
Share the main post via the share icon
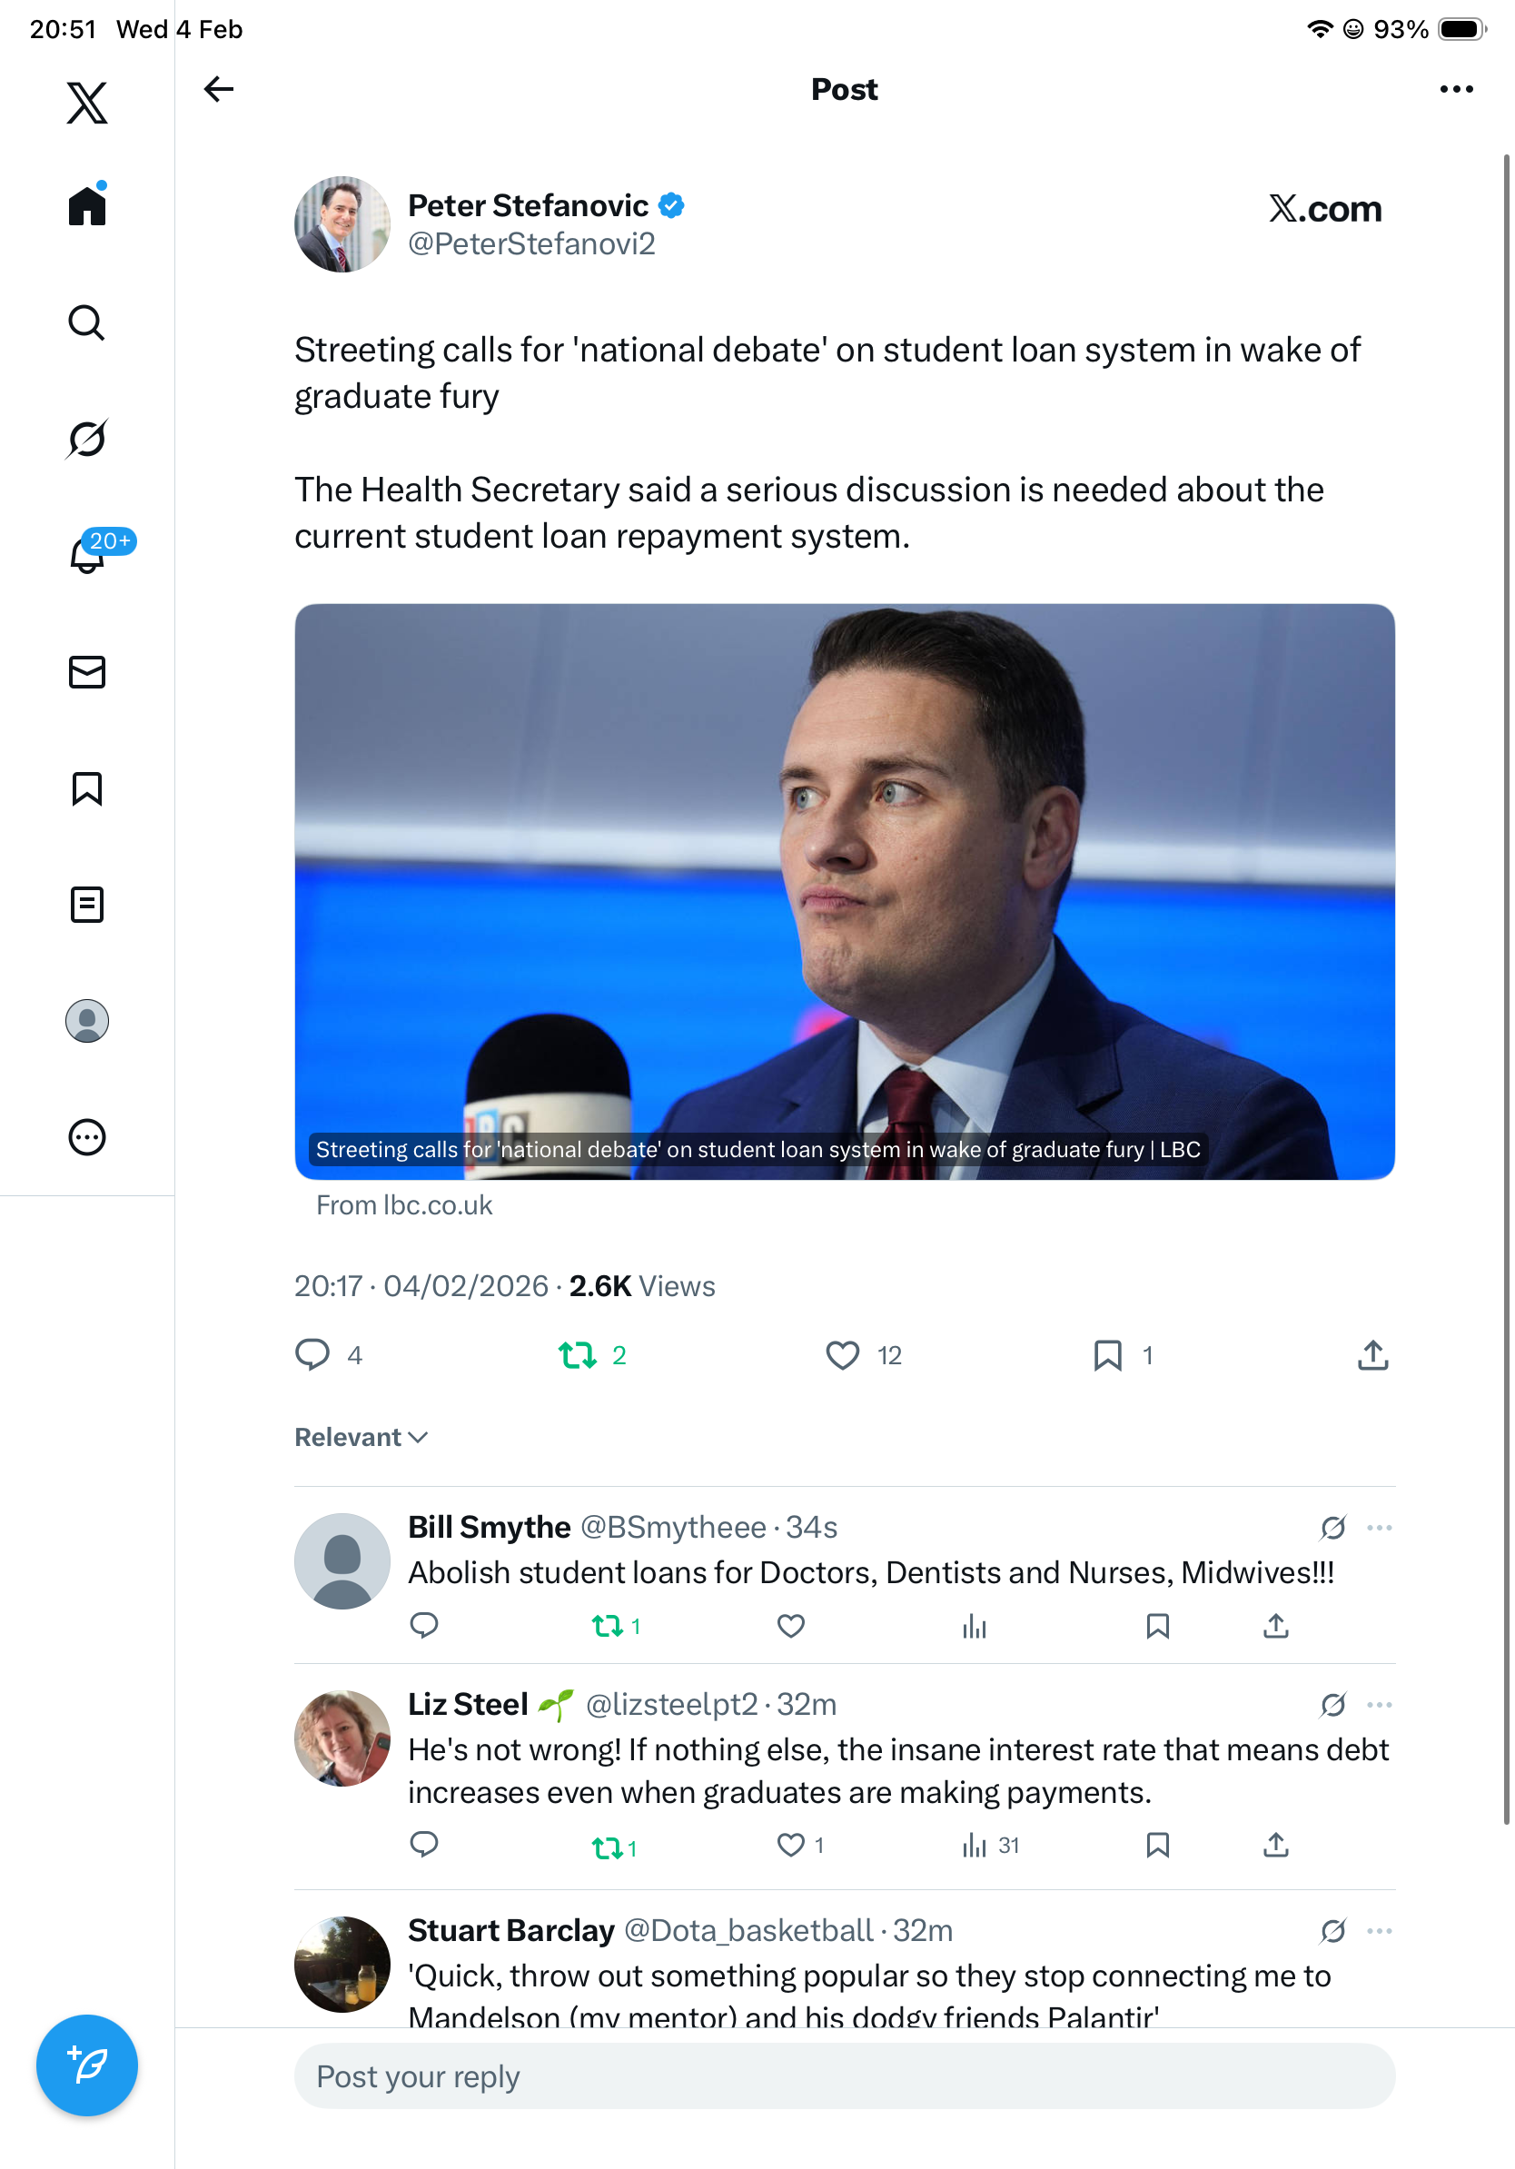pos(1372,1354)
